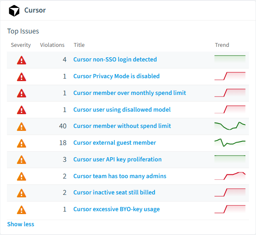The image size is (256, 235).
Task: Open Cursor user using disallowed model link
Action: coord(122,110)
